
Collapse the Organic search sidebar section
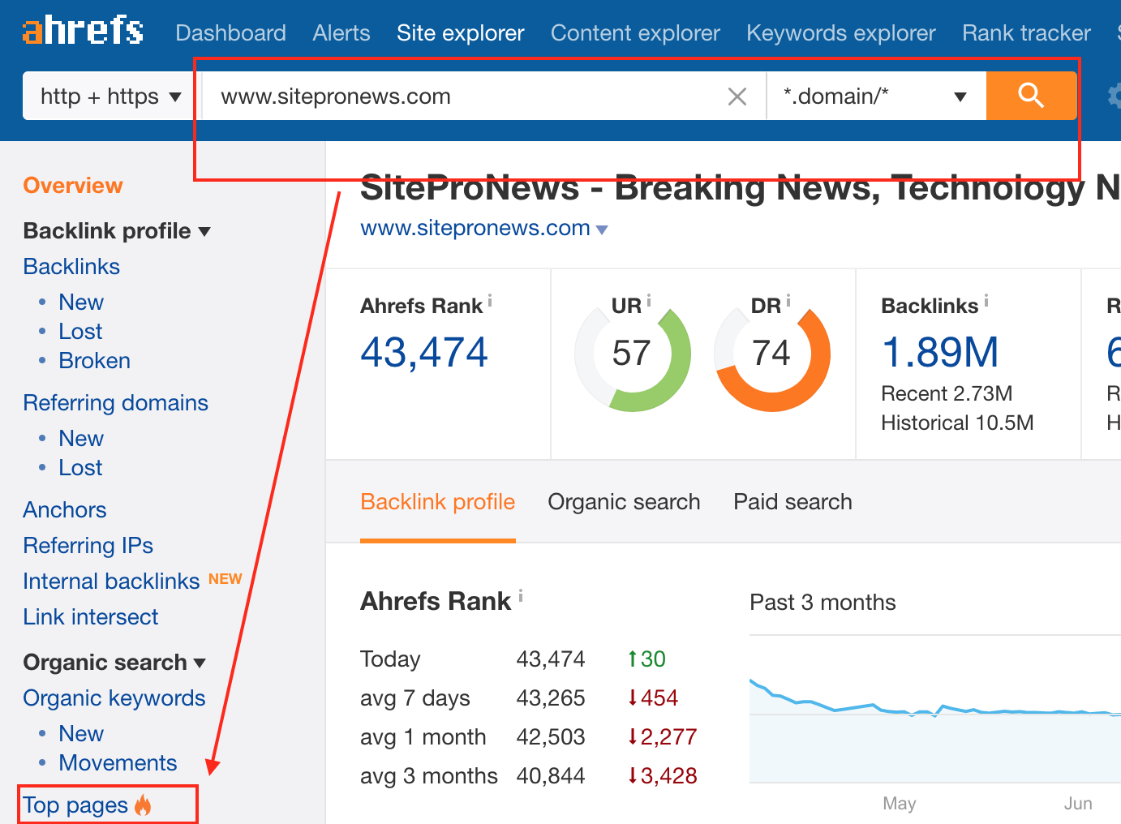[114, 663]
